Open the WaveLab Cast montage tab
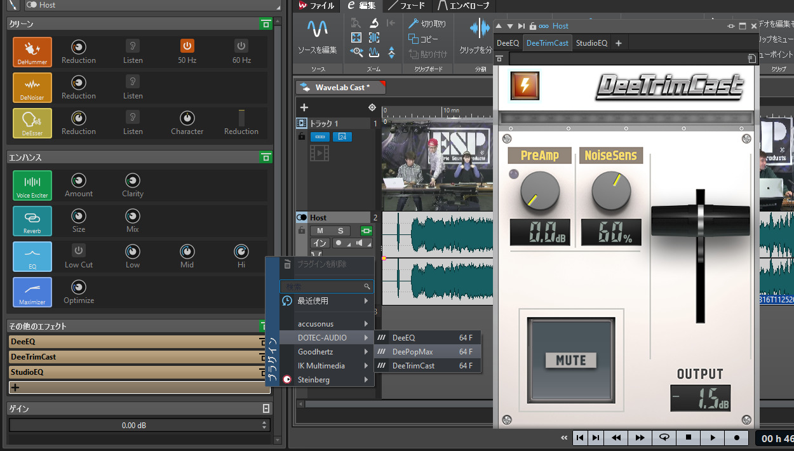 [x=341, y=87]
